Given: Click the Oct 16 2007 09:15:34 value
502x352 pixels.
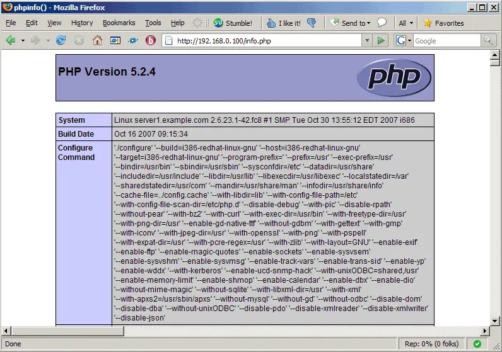Looking at the screenshot, I should [x=151, y=134].
